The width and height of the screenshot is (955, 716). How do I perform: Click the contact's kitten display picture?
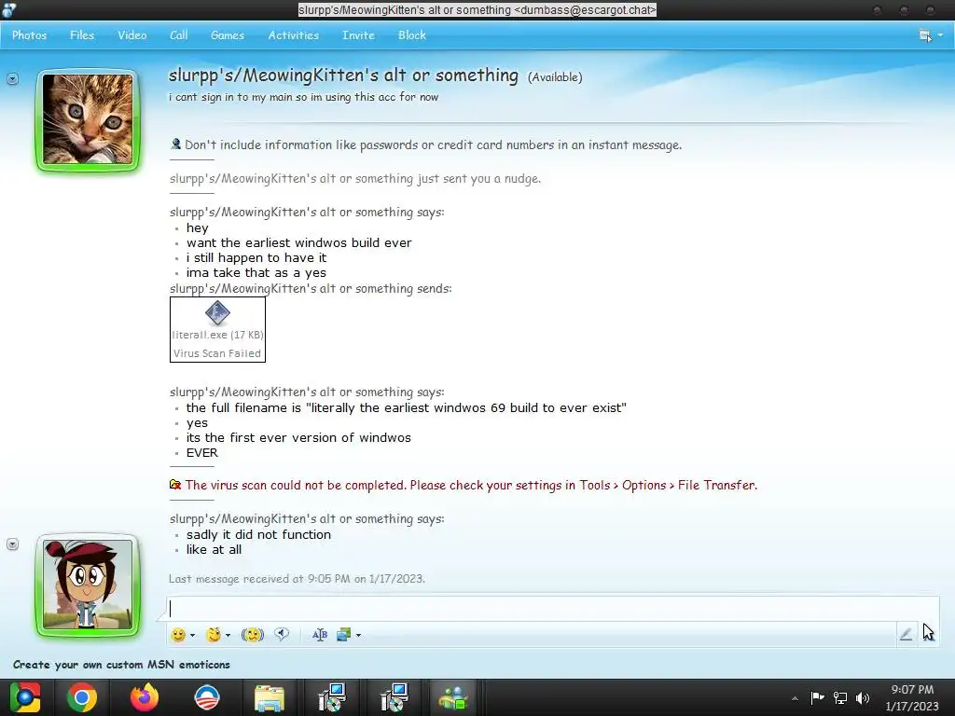(88, 119)
